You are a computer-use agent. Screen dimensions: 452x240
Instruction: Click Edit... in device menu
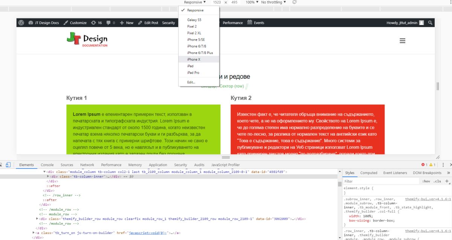[199, 82]
